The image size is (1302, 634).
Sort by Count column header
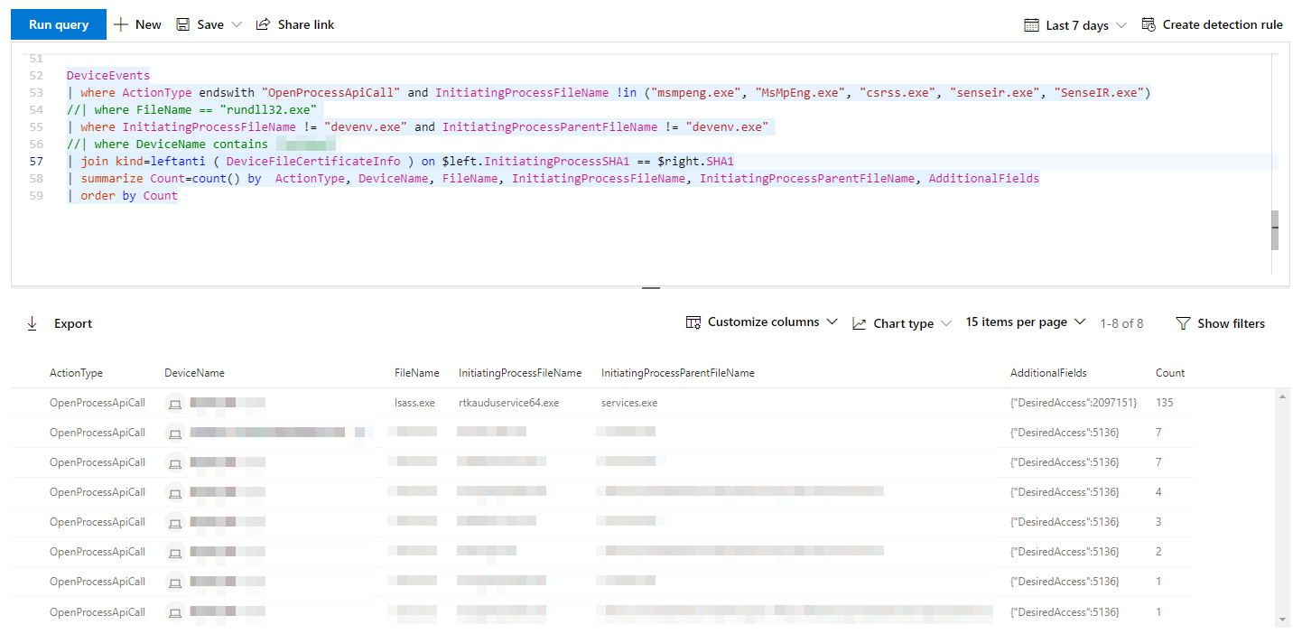(1170, 373)
